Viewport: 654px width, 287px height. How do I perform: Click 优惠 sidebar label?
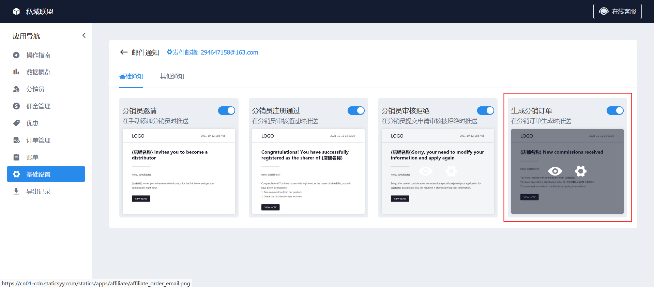(x=32, y=123)
